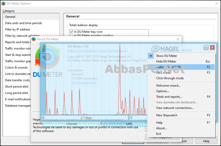Image resolution: width=221 pixels, height=146 pixels.
Task: Select Long period alert category
Action: pos(17,93)
